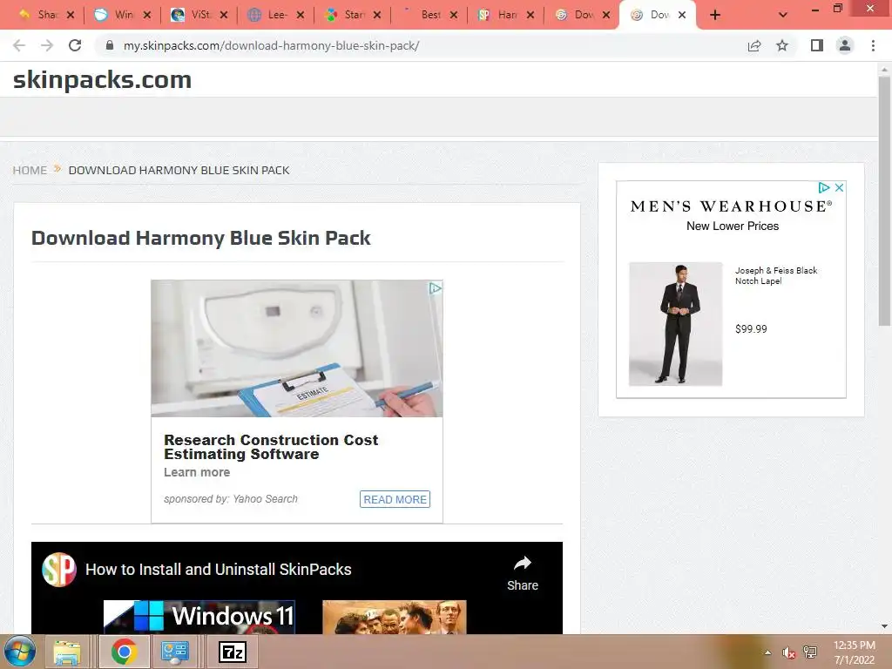Click the scrollbar down arrow
The height and width of the screenshot is (669, 892).
884,626
